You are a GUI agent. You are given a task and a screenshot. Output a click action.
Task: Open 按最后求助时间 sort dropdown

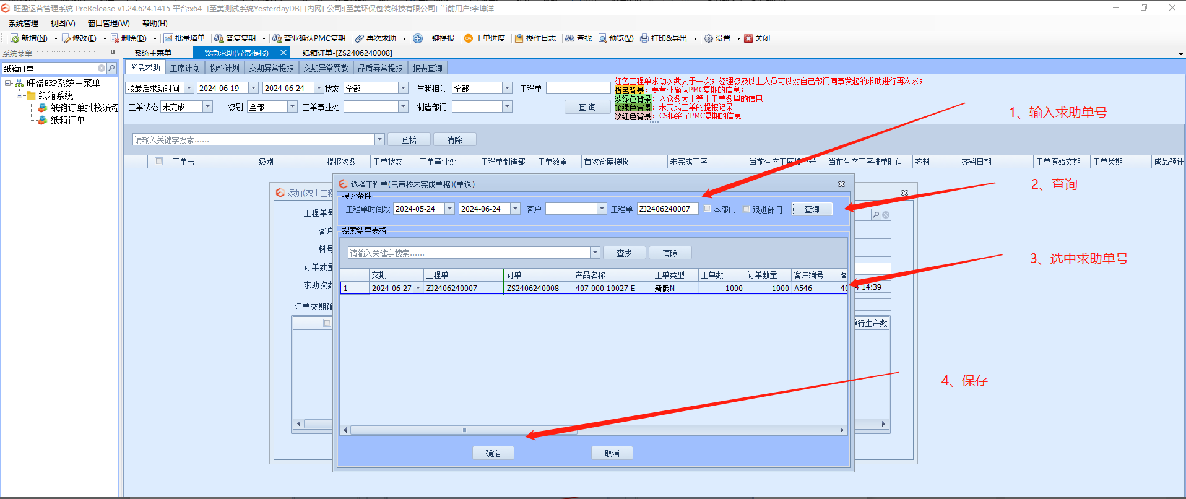coord(189,89)
